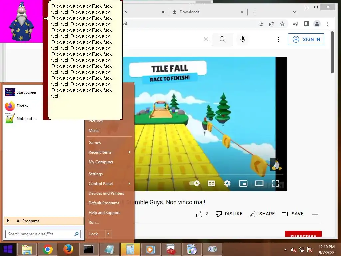Click the penguin channel watermark on video
The width and height of the screenshot is (341, 256).
(276, 164)
